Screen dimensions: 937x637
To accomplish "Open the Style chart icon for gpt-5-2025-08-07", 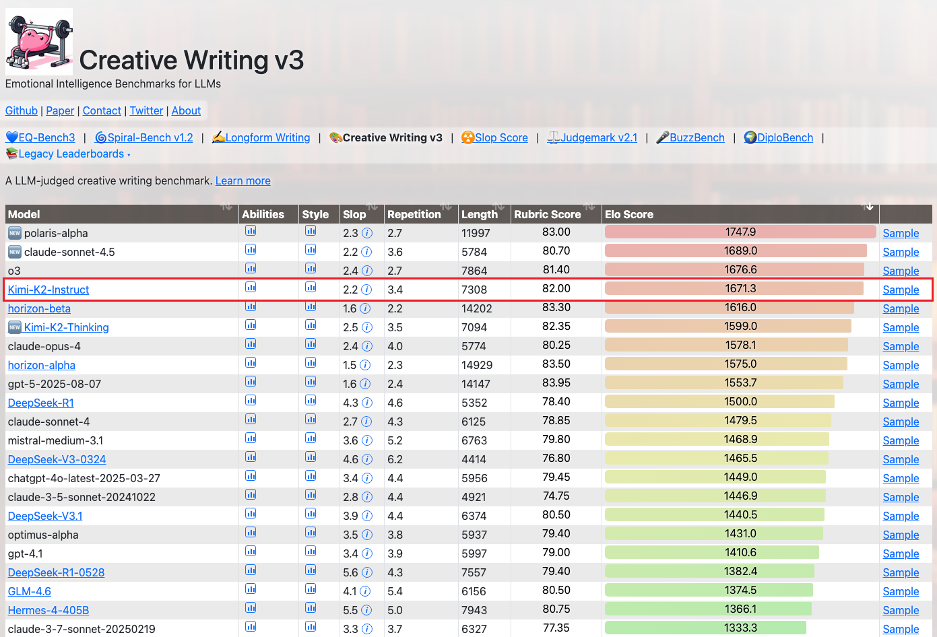I will tap(311, 382).
